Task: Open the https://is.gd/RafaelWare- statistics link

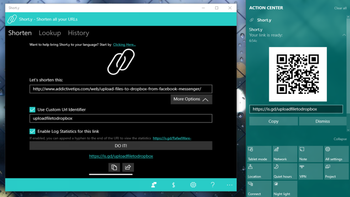Action: (x=172, y=138)
